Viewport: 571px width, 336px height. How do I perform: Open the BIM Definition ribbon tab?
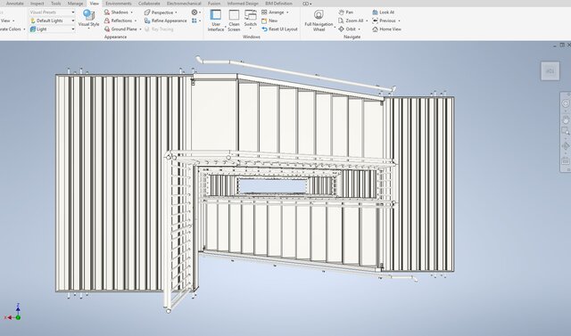click(278, 4)
